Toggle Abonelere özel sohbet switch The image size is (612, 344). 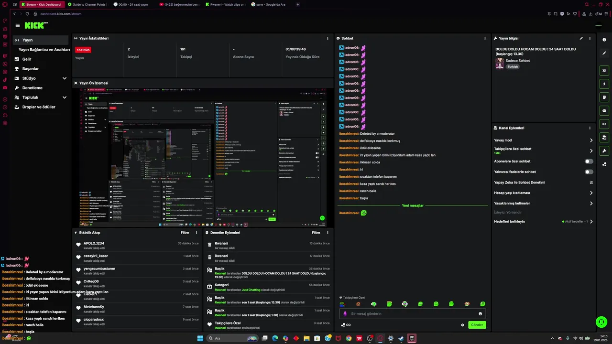589,161
